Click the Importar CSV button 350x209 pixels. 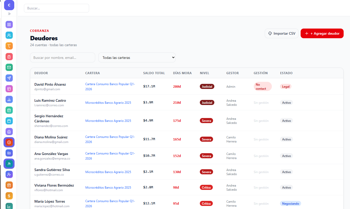[x=282, y=33]
